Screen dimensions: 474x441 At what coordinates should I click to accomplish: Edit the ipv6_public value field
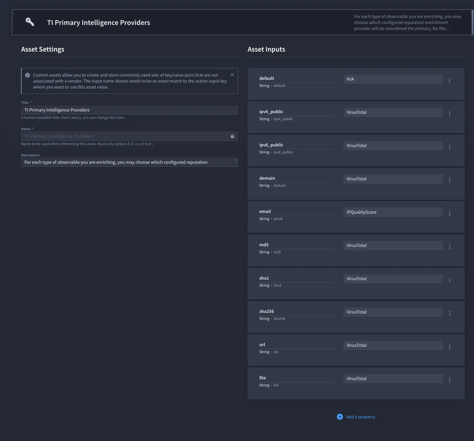(x=393, y=145)
